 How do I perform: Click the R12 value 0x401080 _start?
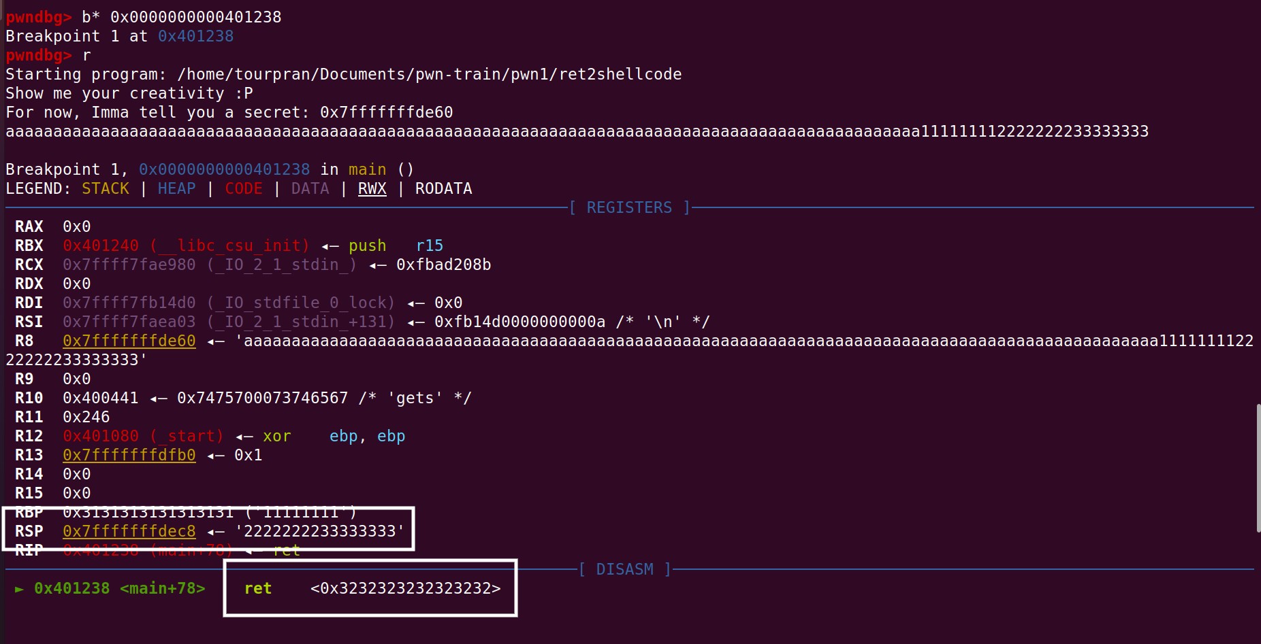point(143,436)
